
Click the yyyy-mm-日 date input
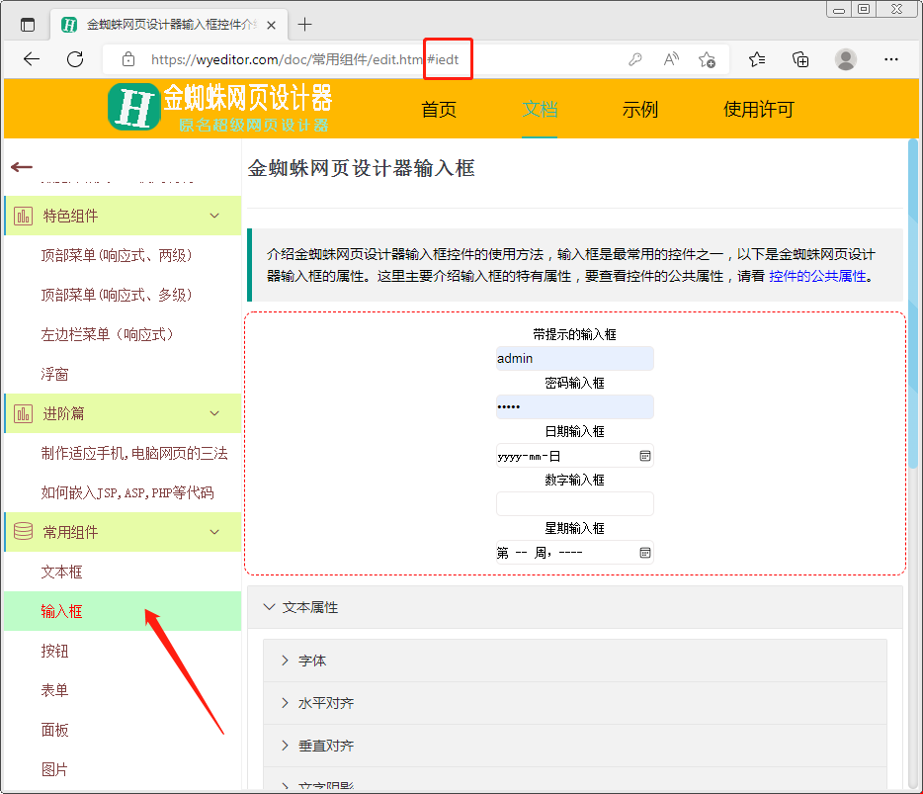[574, 455]
